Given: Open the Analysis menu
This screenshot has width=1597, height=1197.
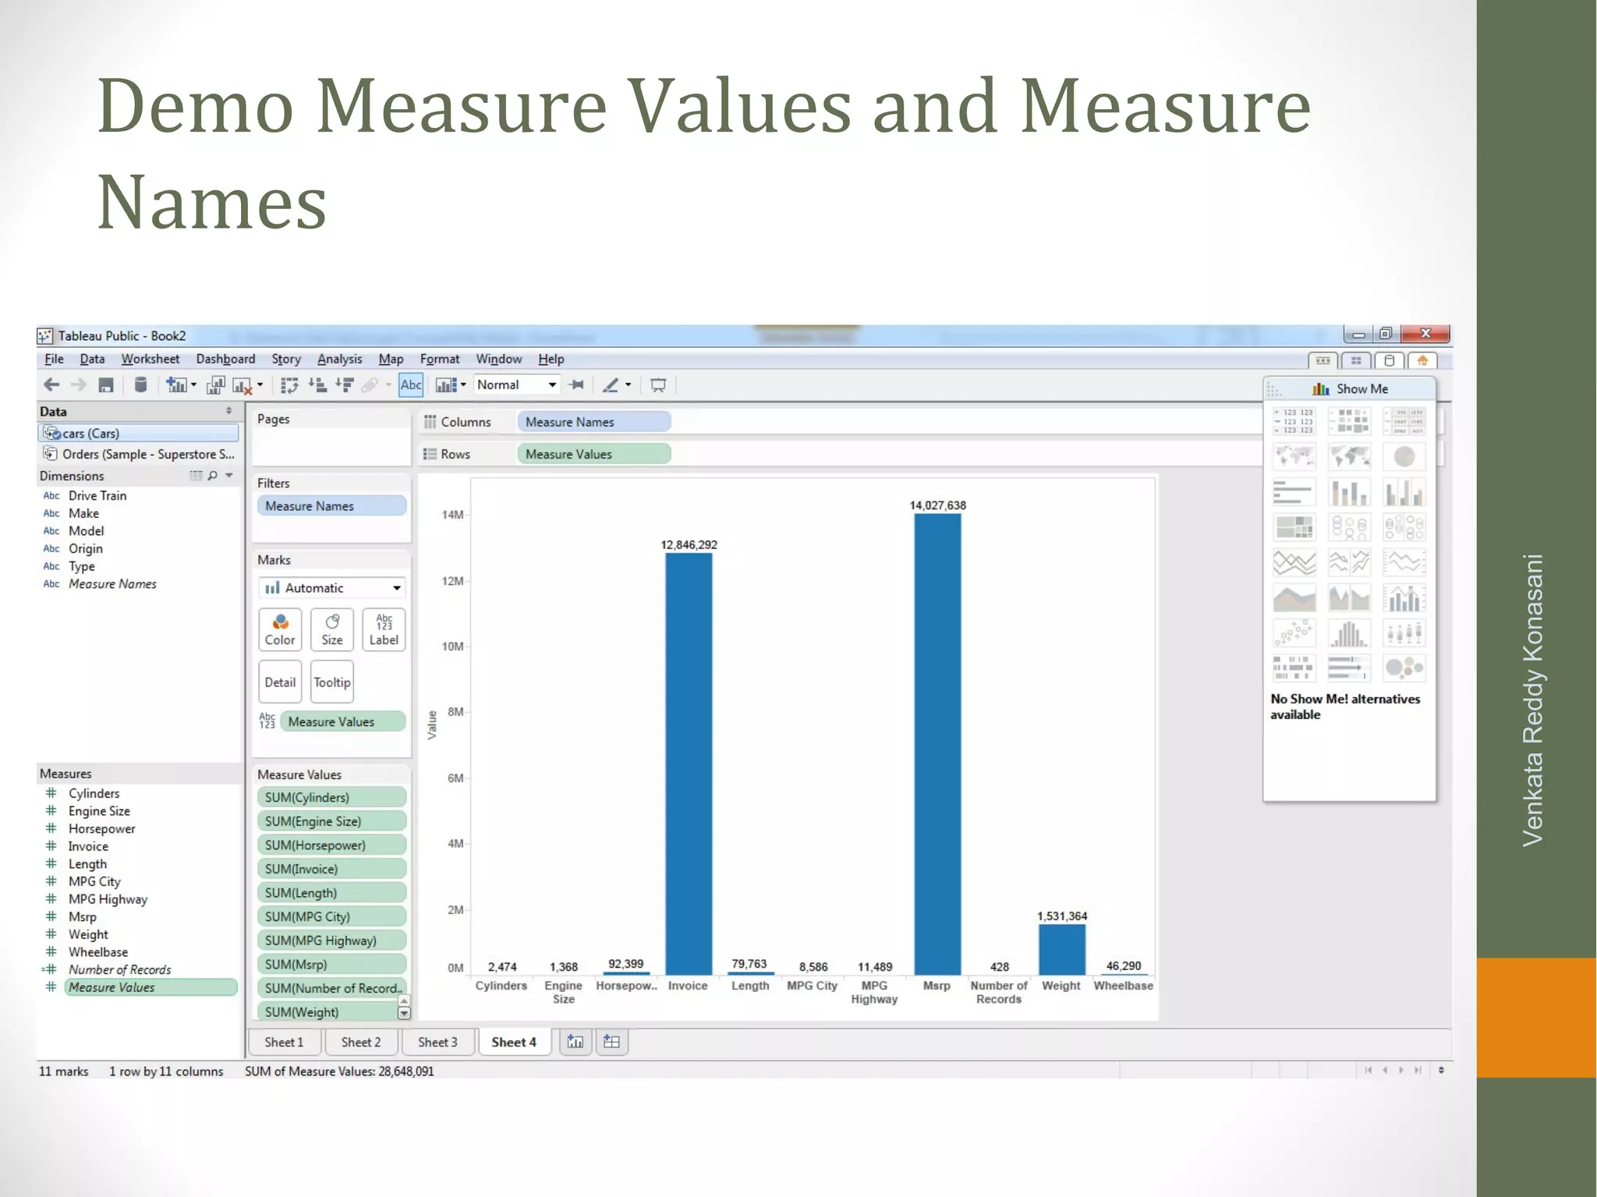Looking at the screenshot, I should (x=339, y=359).
